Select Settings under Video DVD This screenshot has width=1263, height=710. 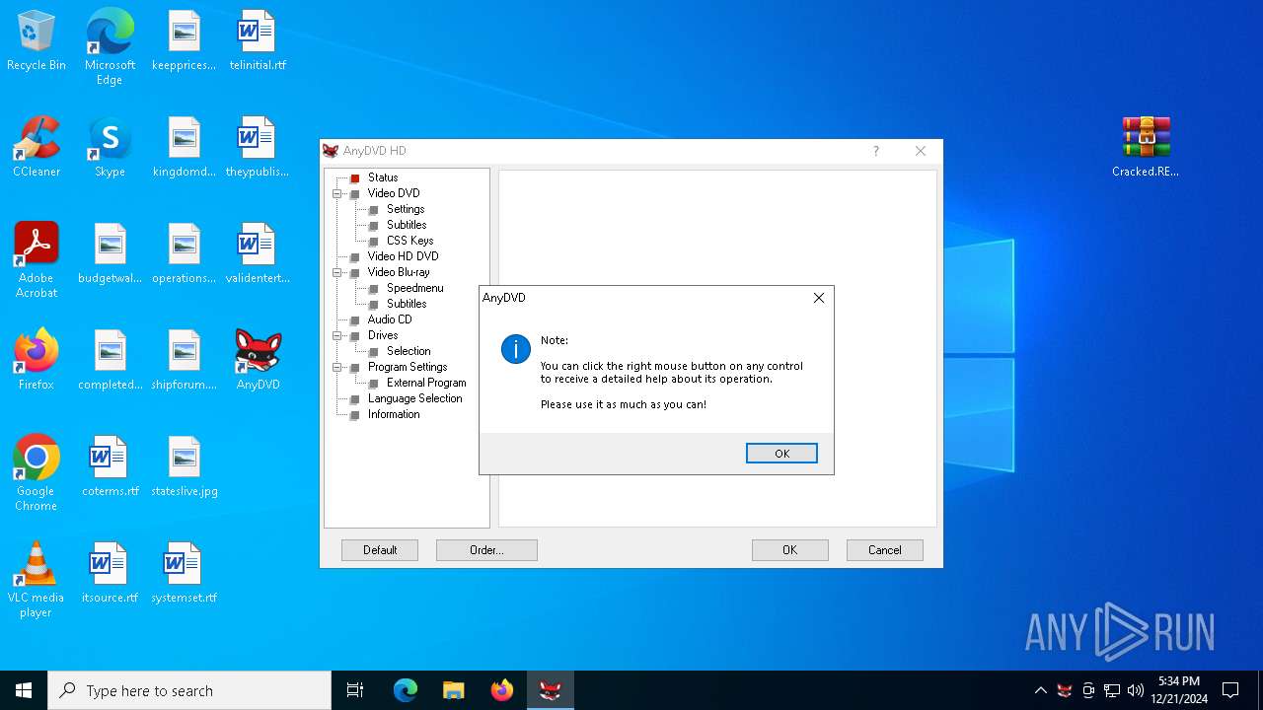point(406,209)
